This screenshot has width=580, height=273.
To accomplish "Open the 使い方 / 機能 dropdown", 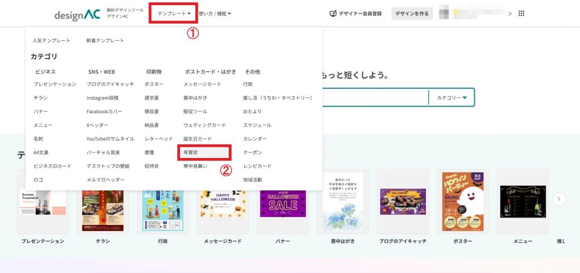I will [x=215, y=14].
